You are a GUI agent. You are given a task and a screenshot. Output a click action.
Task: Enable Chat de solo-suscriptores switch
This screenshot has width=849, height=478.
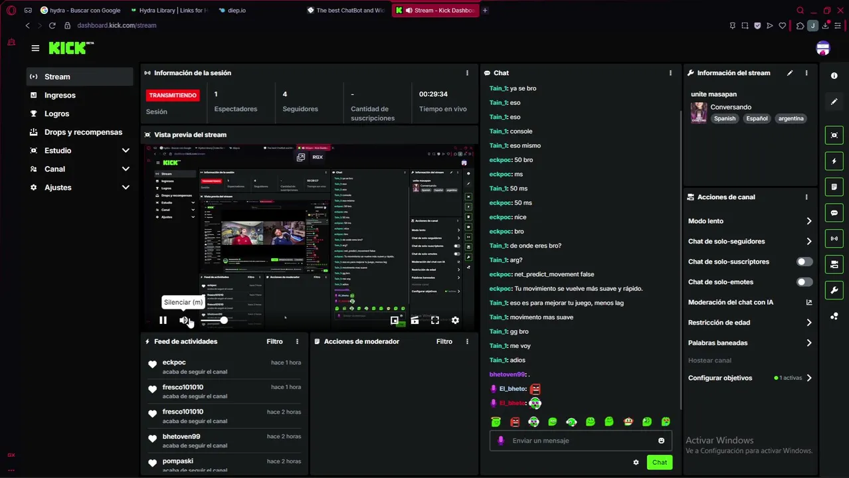tap(804, 262)
